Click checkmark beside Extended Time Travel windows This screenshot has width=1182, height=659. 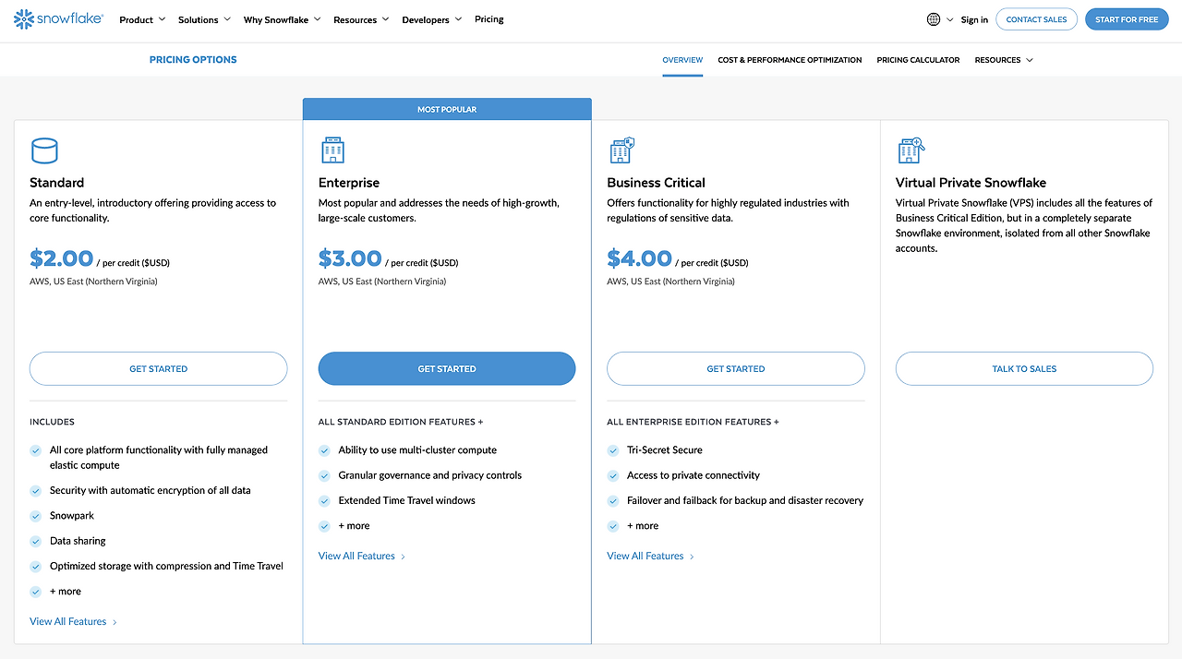324,501
